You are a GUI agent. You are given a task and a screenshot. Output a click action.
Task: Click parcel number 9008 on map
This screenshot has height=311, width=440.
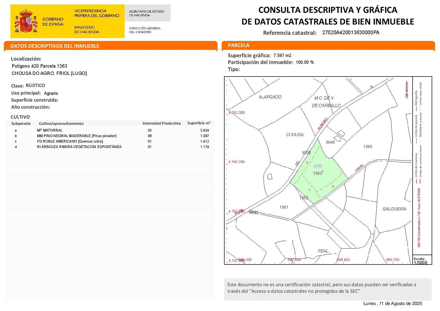(306, 152)
